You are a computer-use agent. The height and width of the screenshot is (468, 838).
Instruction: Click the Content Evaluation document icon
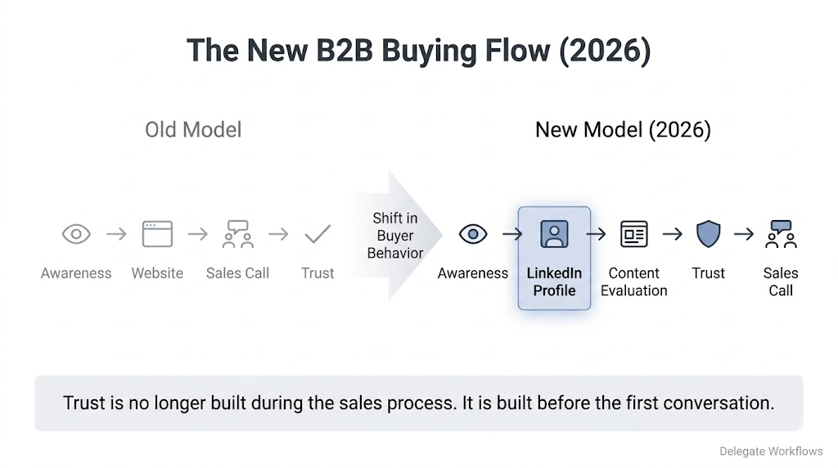(x=633, y=235)
